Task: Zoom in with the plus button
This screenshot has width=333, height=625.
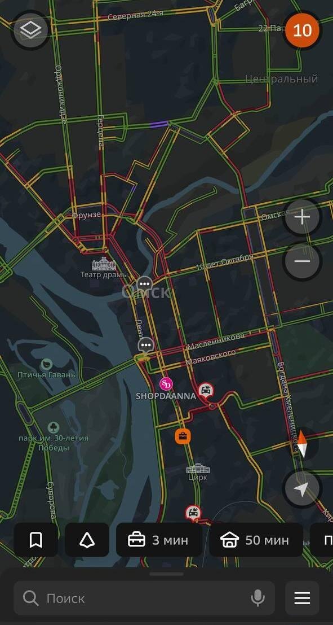Action: (303, 217)
